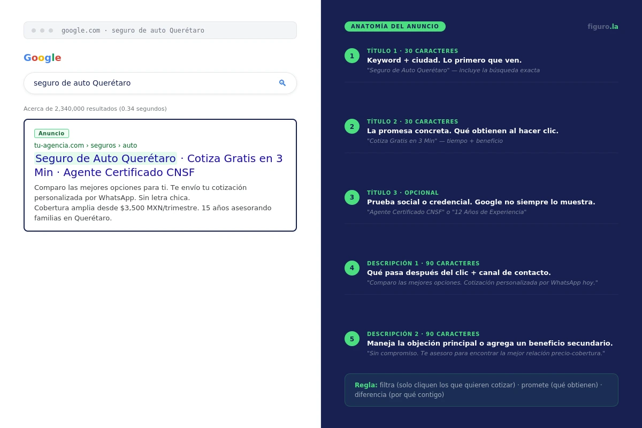Click 'Keyword + ciudad. Lo primero que ven.'
642x428 pixels.
tap(444, 60)
